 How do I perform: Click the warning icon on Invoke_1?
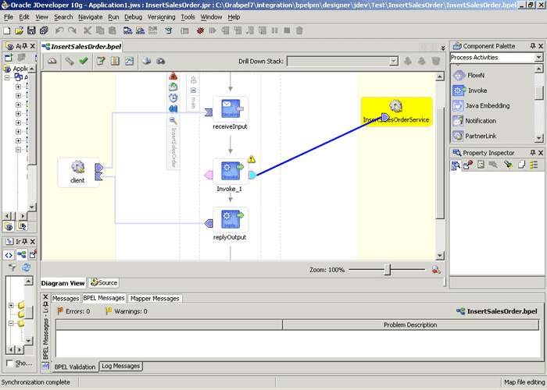tap(251, 159)
